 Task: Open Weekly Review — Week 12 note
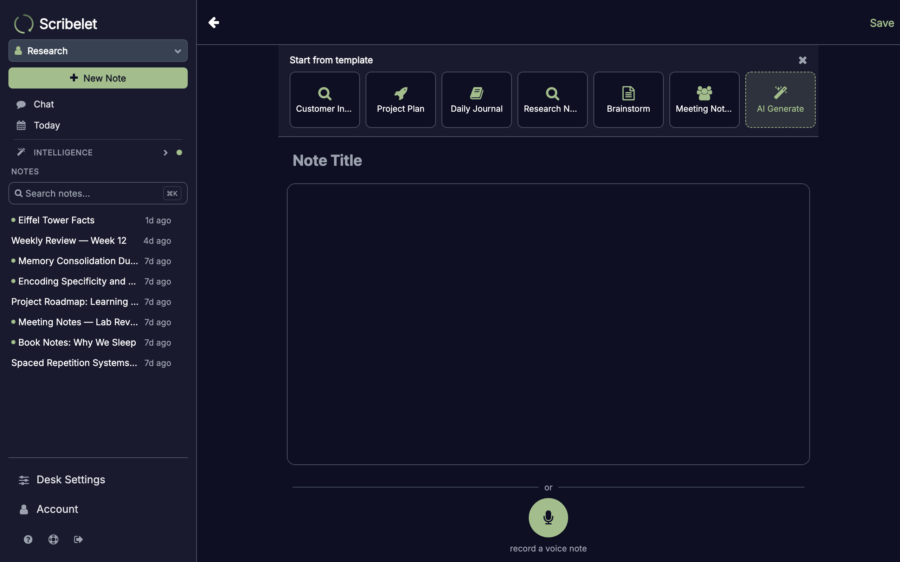click(91, 241)
